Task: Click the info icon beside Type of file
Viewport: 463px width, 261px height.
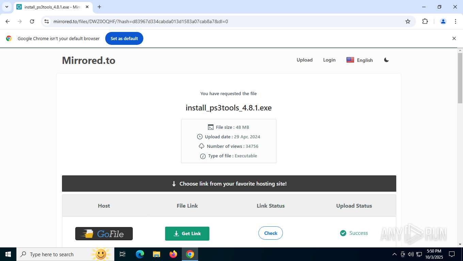Action: (x=203, y=156)
